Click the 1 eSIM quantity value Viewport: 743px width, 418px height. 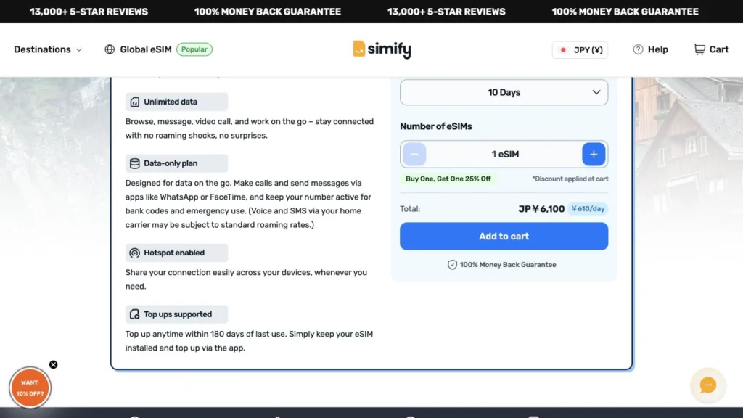[505, 154]
